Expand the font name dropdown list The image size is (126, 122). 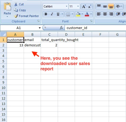(66, 6)
